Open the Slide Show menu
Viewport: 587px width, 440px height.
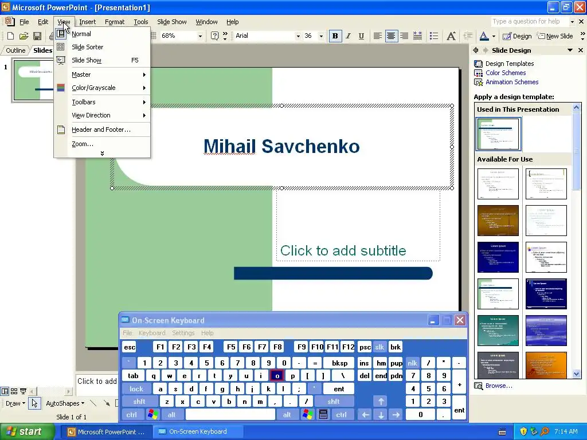click(x=171, y=22)
